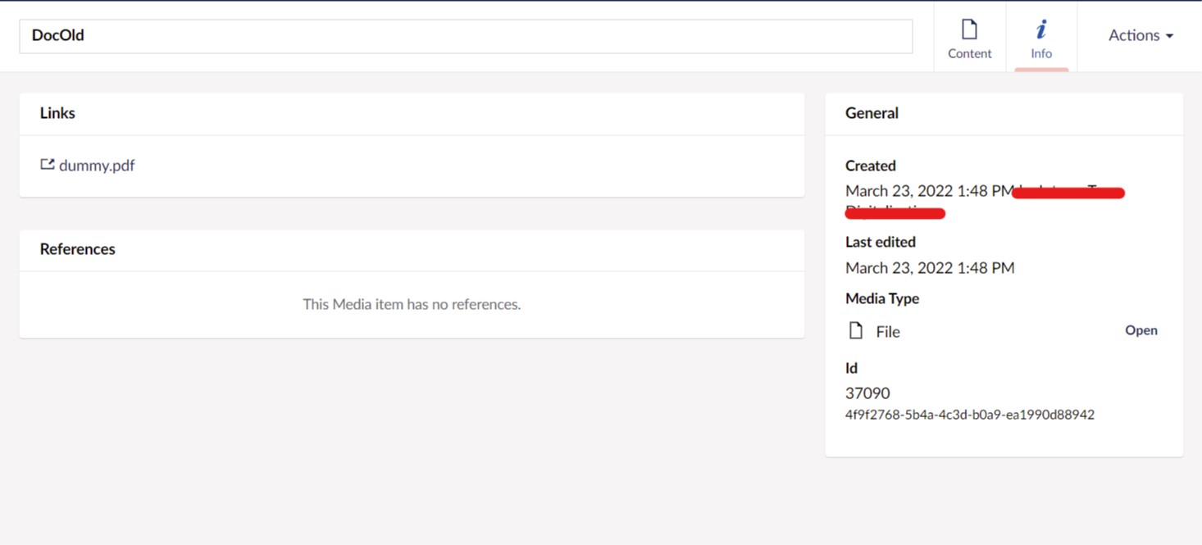Screen dimensions: 1202x545
Task: Open the dummy.pdf link
Action: coord(98,165)
